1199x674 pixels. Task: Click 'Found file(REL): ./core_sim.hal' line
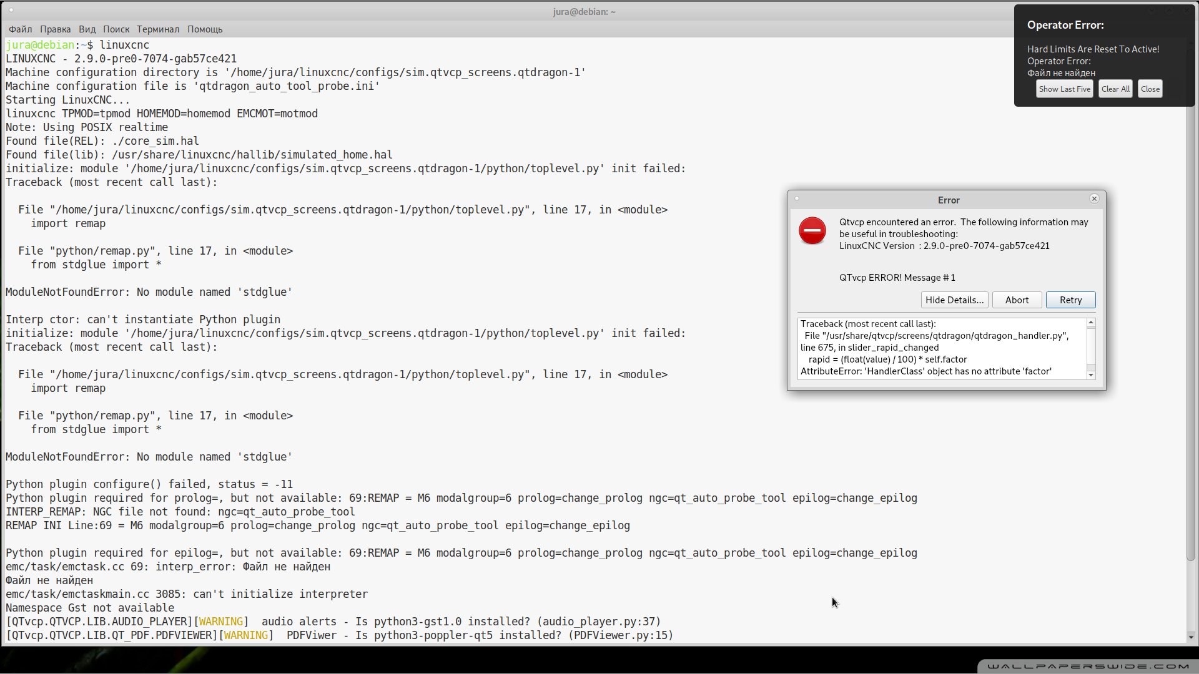click(102, 141)
